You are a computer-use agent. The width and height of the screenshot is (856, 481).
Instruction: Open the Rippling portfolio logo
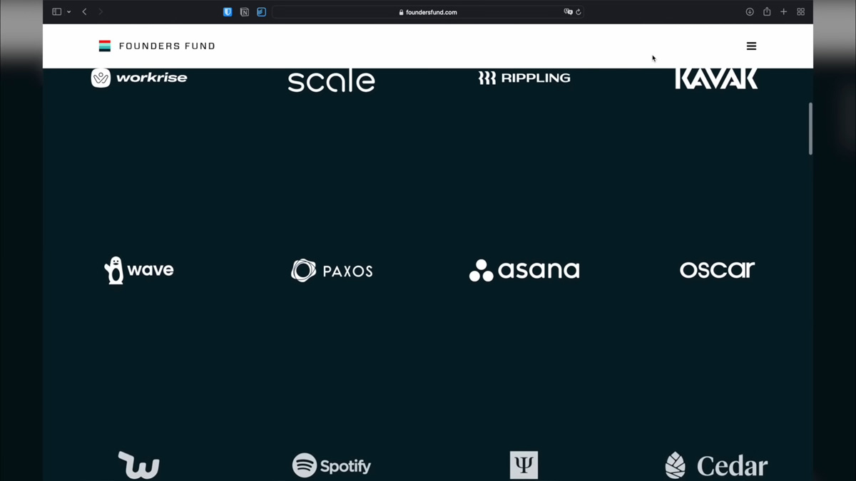click(524, 78)
